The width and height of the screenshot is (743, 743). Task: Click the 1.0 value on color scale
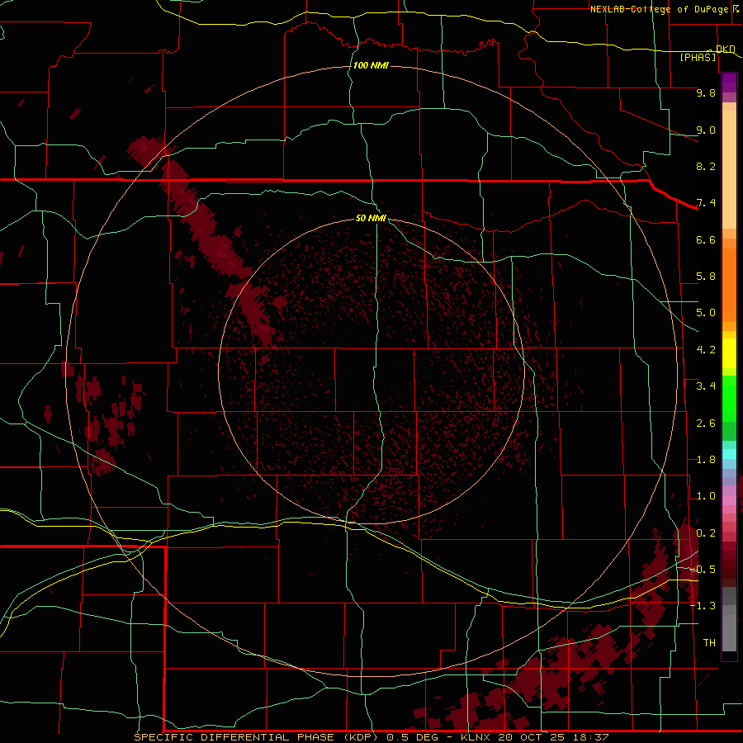click(706, 496)
